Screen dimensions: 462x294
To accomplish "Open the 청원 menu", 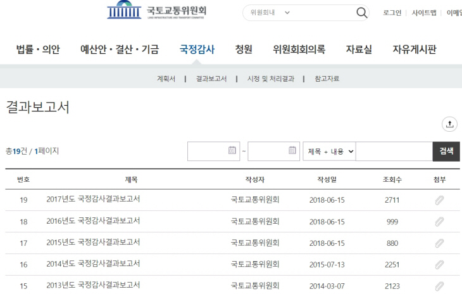I will (x=244, y=49).
